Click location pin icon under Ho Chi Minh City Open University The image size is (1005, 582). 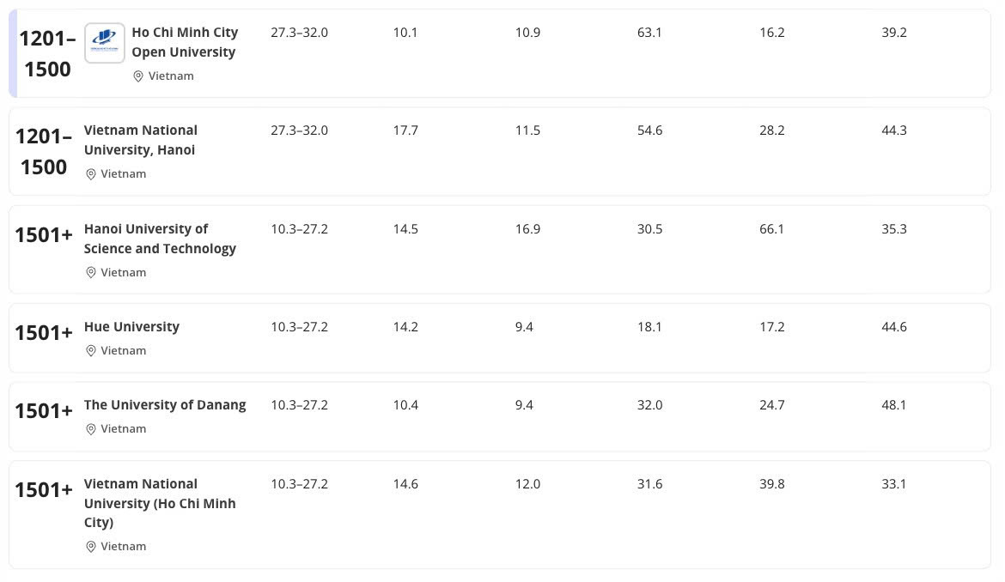pyautogui.click(x=138, y=76)
